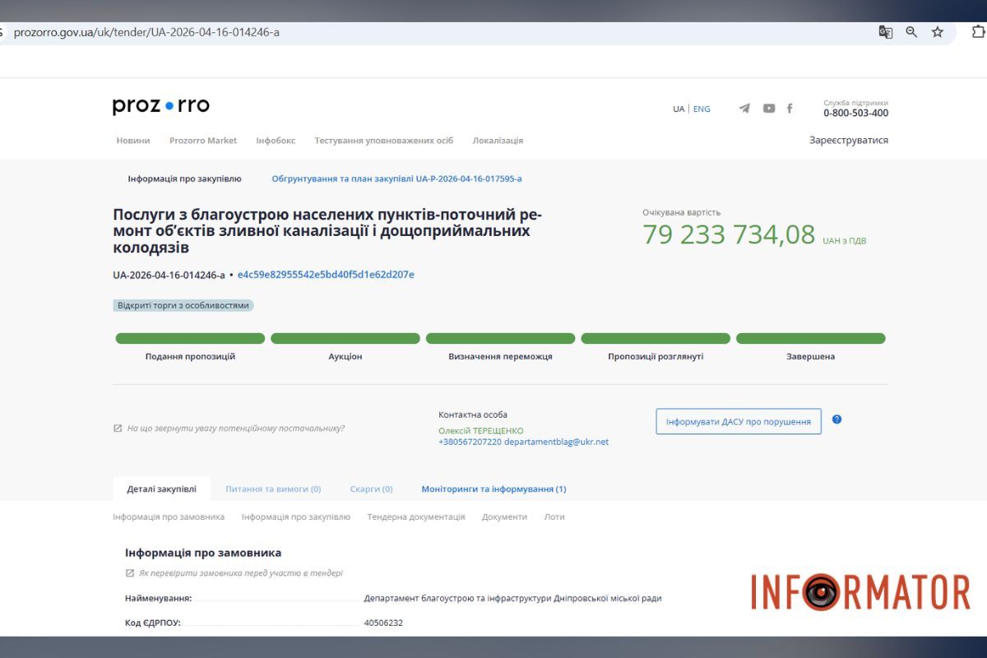Select the Деталі закупівлі tab

[x=162, y=489]
